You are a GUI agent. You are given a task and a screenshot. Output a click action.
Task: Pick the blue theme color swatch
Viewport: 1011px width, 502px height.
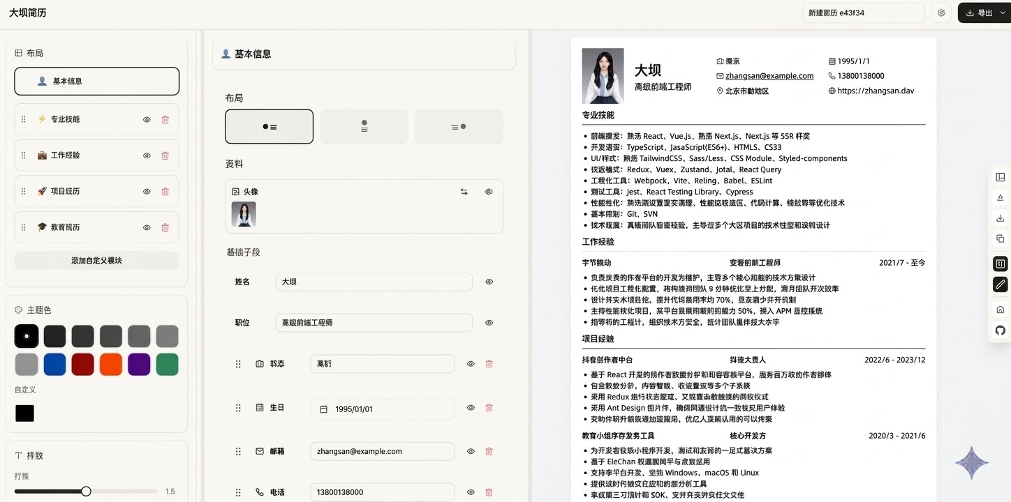coord(54,364)
